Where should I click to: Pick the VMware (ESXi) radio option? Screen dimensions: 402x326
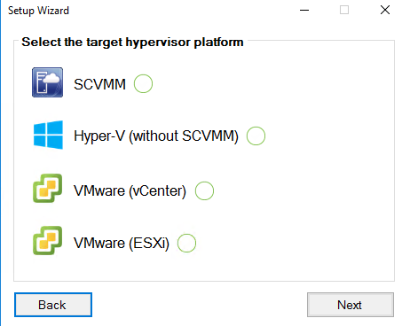186,243
